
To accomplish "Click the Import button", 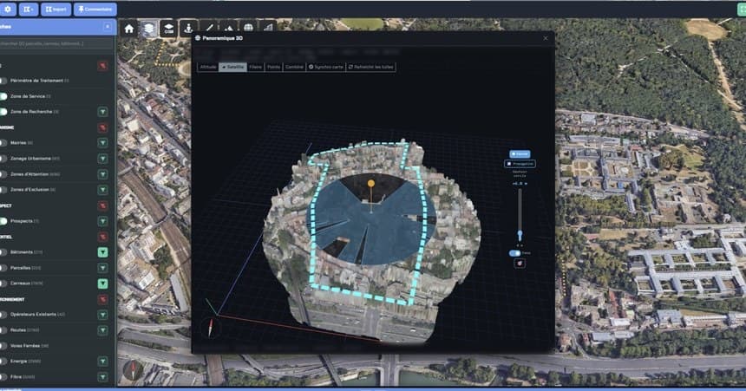I will point(56,9).
